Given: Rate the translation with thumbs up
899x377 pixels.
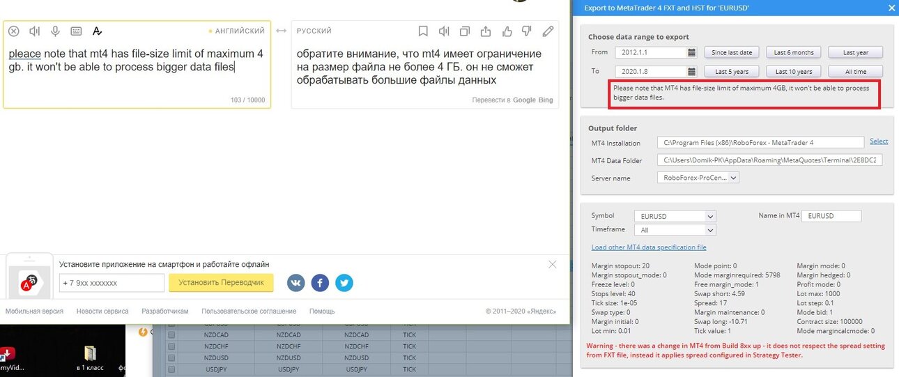Looking at the screenshot, I should pyautogui.click(x=507, y=31).
